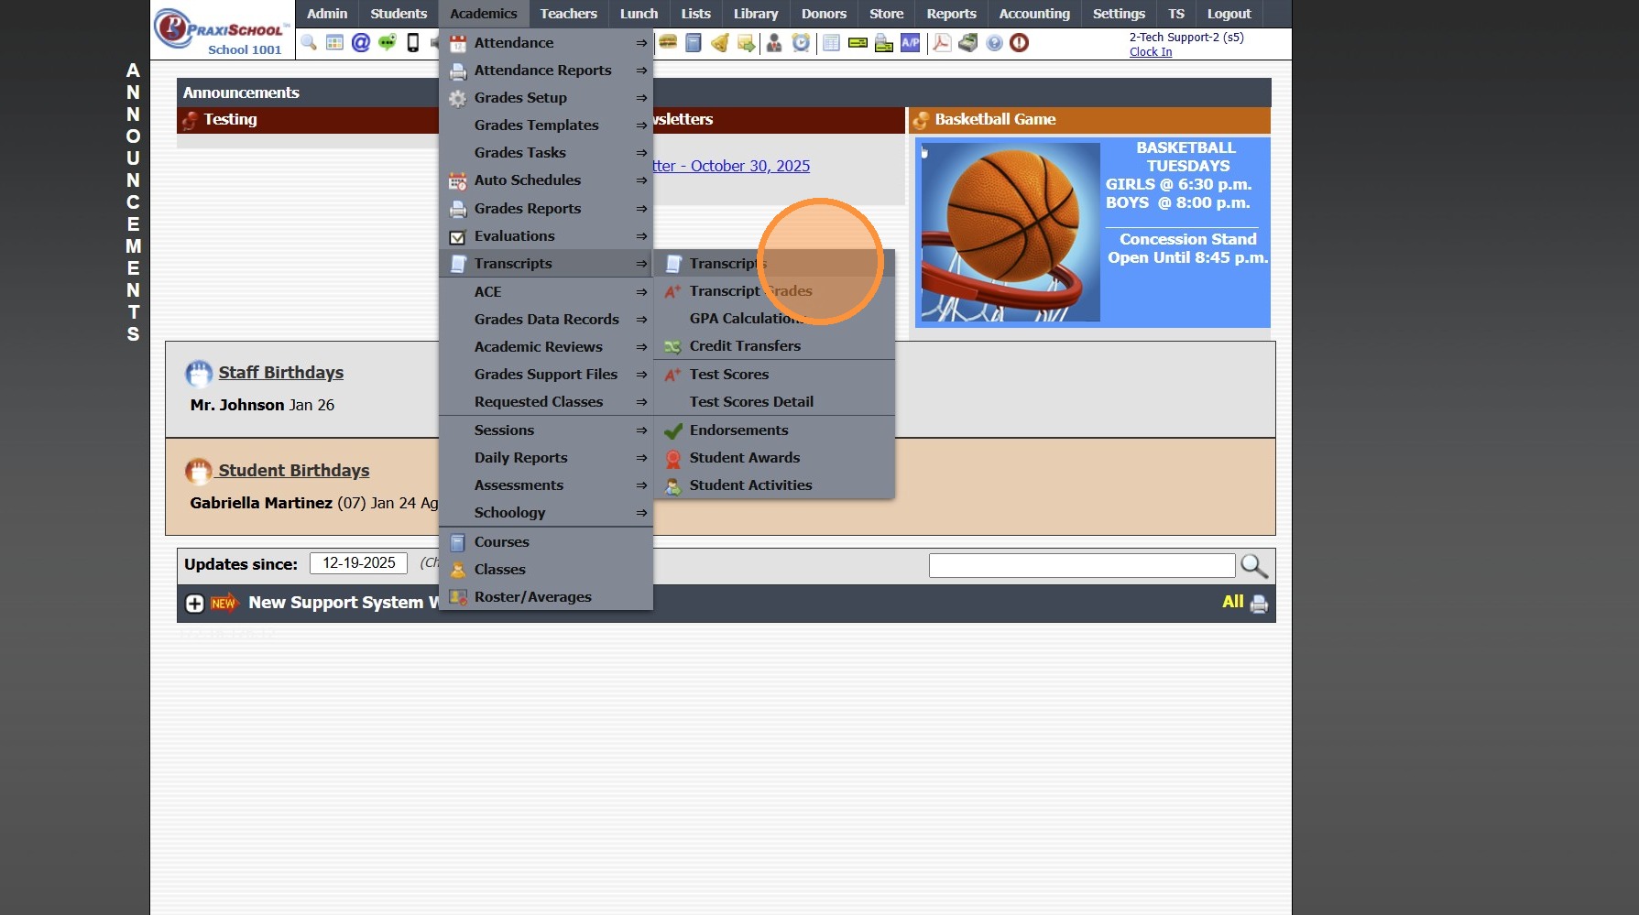Open the Settings menu
The image size is (1639, 915).
point(1119,14)
